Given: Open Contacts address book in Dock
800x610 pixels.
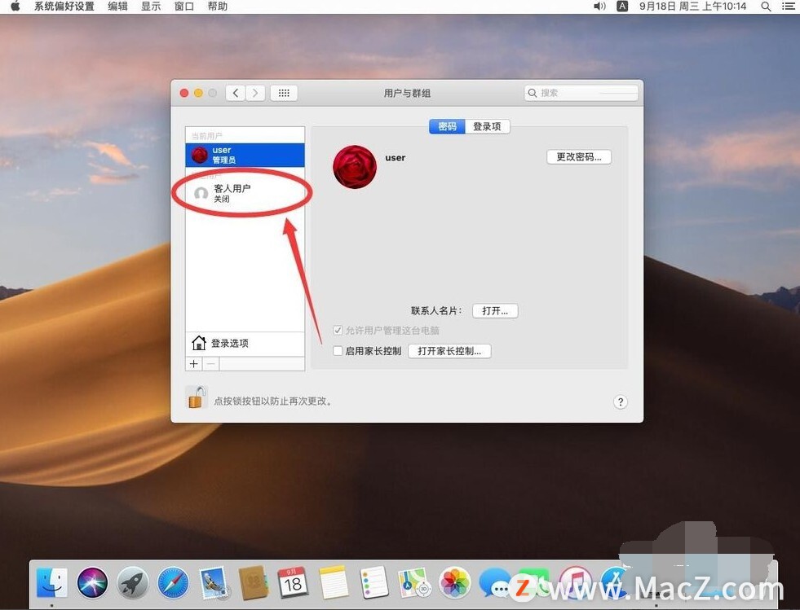Looking at the screenshot, I should pos(254,582).
